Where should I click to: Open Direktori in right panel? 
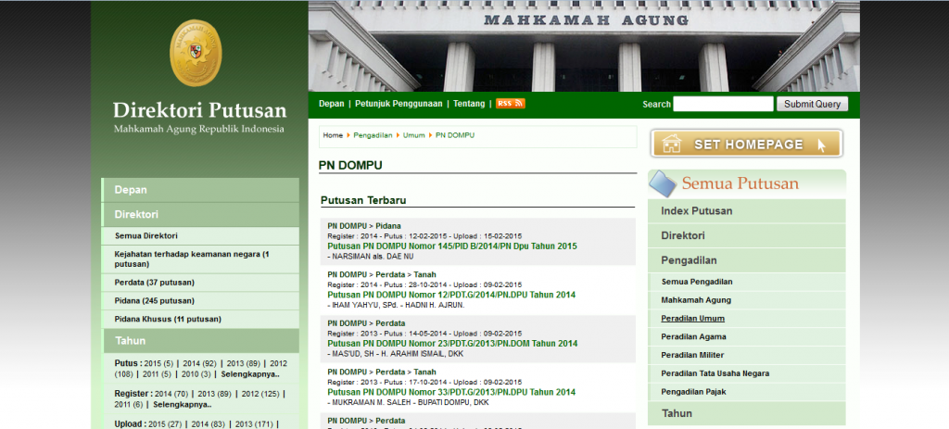coord(746,236)
